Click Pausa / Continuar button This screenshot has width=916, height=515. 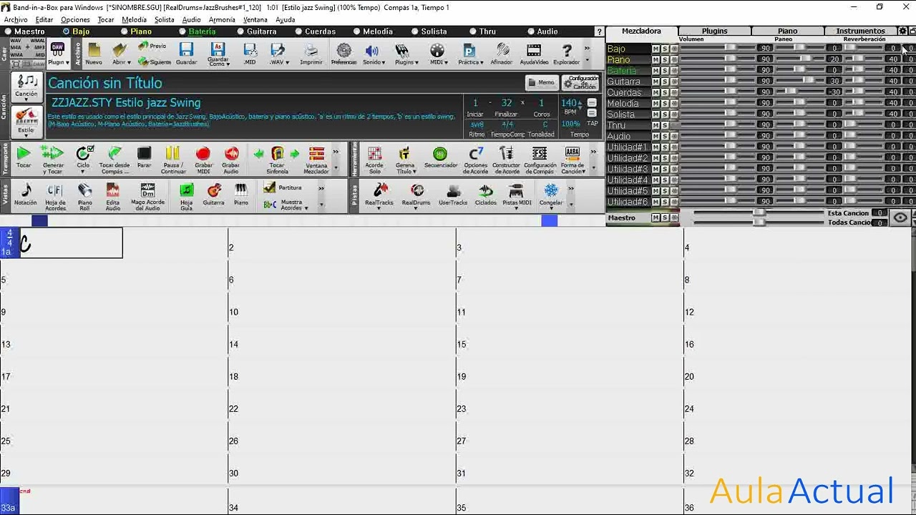173,159
